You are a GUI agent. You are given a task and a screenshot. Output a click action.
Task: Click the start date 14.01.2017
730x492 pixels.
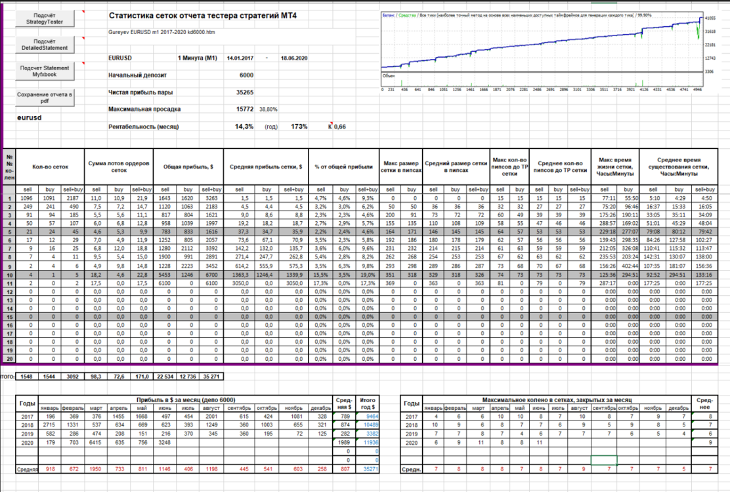pos(240,58)
